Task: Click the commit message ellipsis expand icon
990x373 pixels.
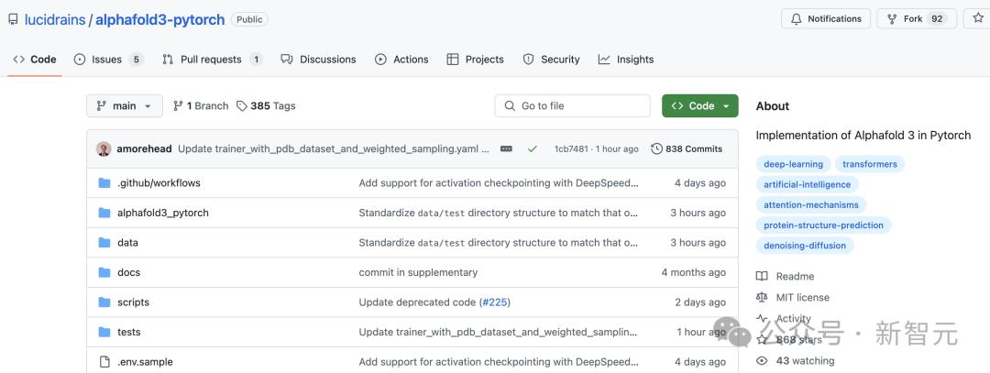Action: point(506,148)
